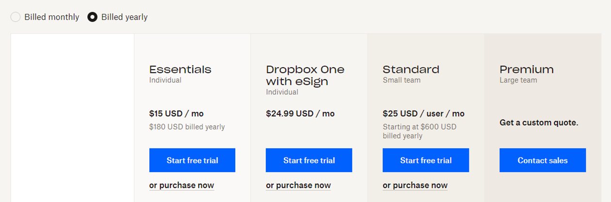The image size is (611, 202).
Task: Click the Essentials plan heading
Action: click(180, 69)
